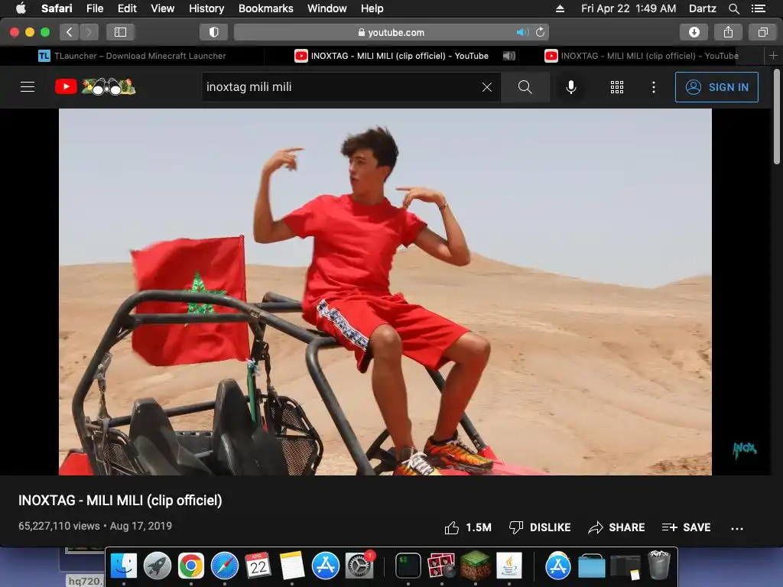Mute the tab via the address bar speaker
Viewport: 783px width, 587px height.
pos(522,32)
